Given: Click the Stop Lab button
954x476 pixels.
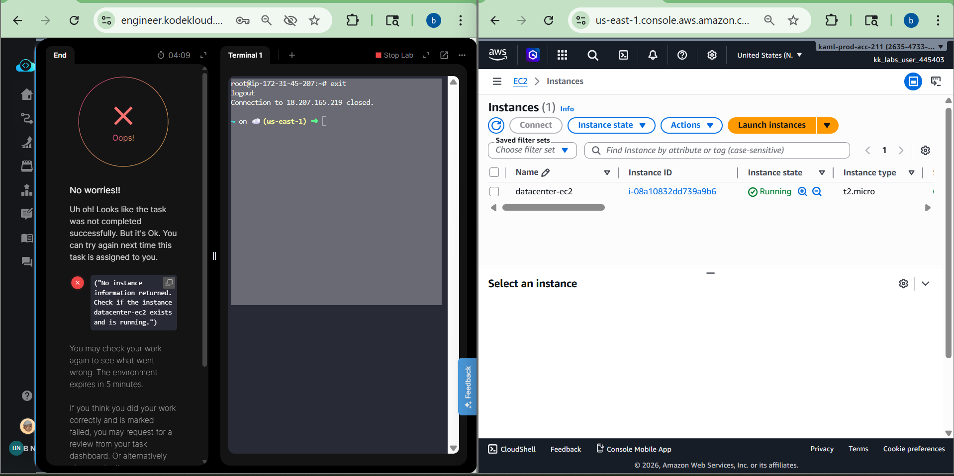Looking at the screenshot, I should tap(394, 55).
